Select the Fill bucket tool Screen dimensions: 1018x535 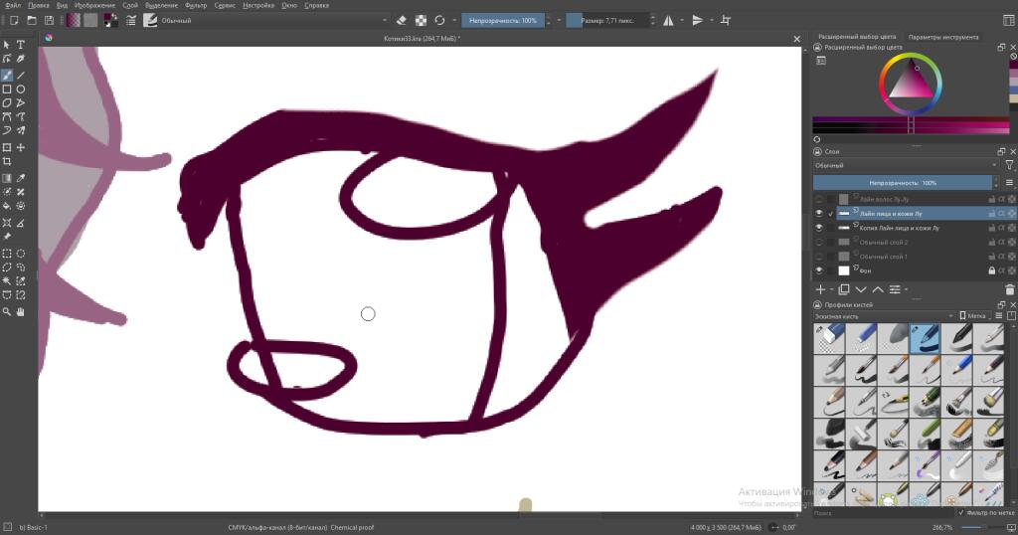click(7, 206)
